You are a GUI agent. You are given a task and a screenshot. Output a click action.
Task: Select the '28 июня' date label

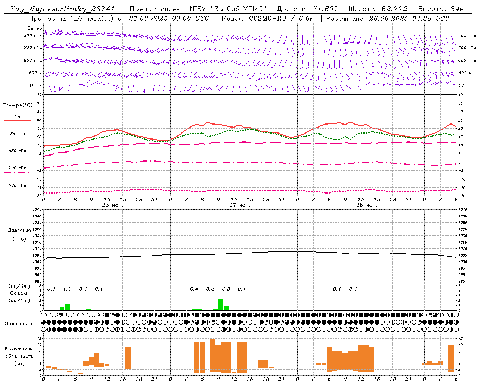tap(367, 205)
